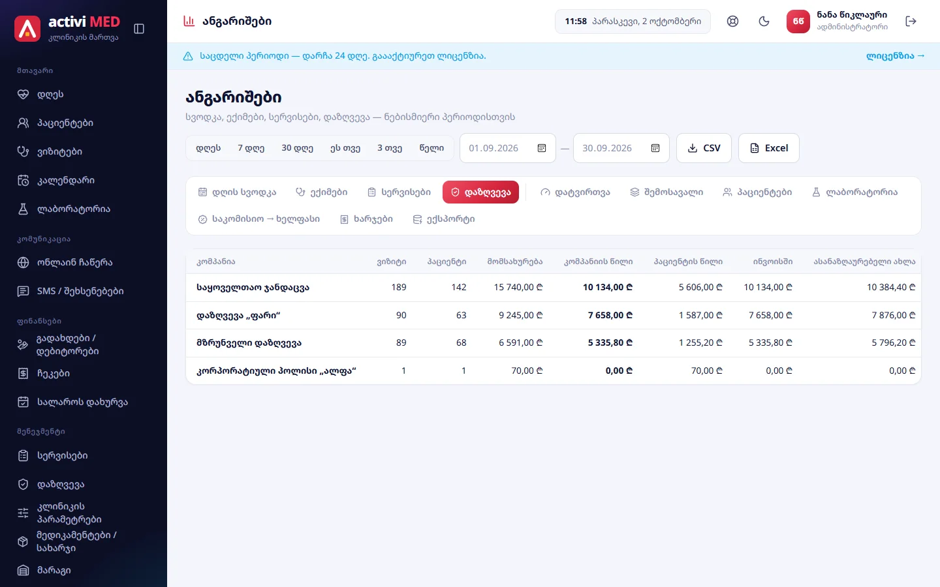The height and width of the screenshot is (587, 940).
Task: Click the start date field 01.09.2026
Action: (508, 148)
